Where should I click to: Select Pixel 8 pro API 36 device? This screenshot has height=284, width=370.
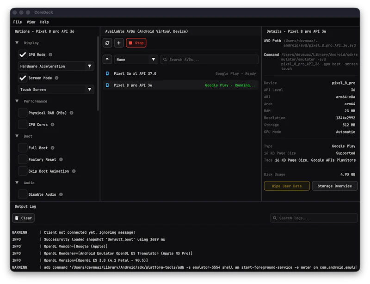181,85
